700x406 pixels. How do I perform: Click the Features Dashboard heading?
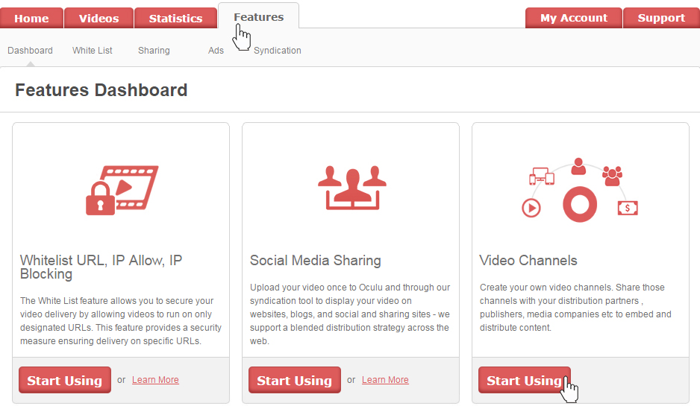[101, 90]
